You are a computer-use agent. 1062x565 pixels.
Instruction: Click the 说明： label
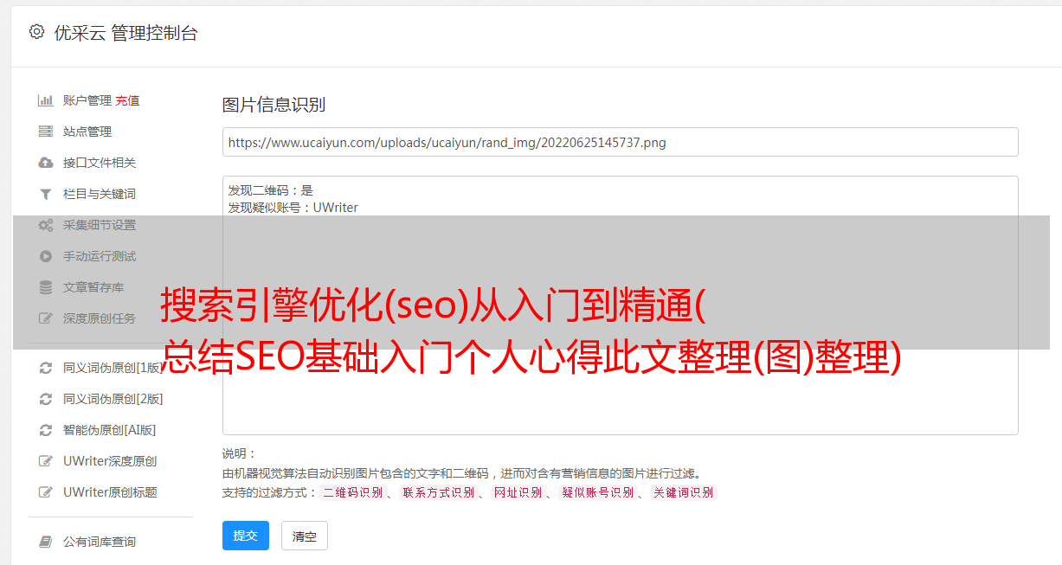click(x=240, y=453)
